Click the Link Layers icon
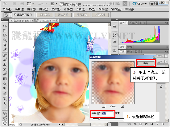The image size is (170, 127). point(129,124)
